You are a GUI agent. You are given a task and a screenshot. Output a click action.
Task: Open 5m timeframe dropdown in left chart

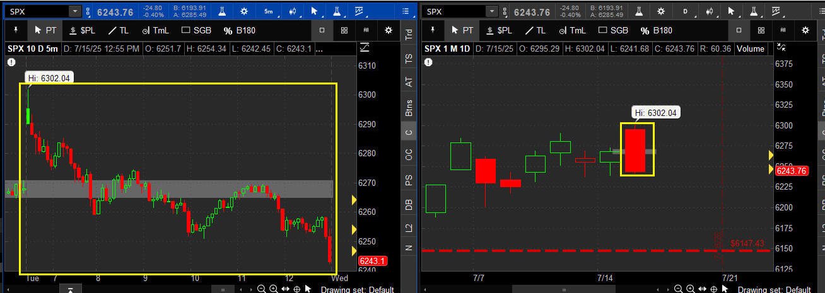click(x=269, y=11)
